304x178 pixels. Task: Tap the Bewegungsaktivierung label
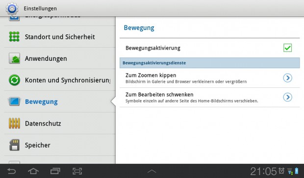point(153,48)
